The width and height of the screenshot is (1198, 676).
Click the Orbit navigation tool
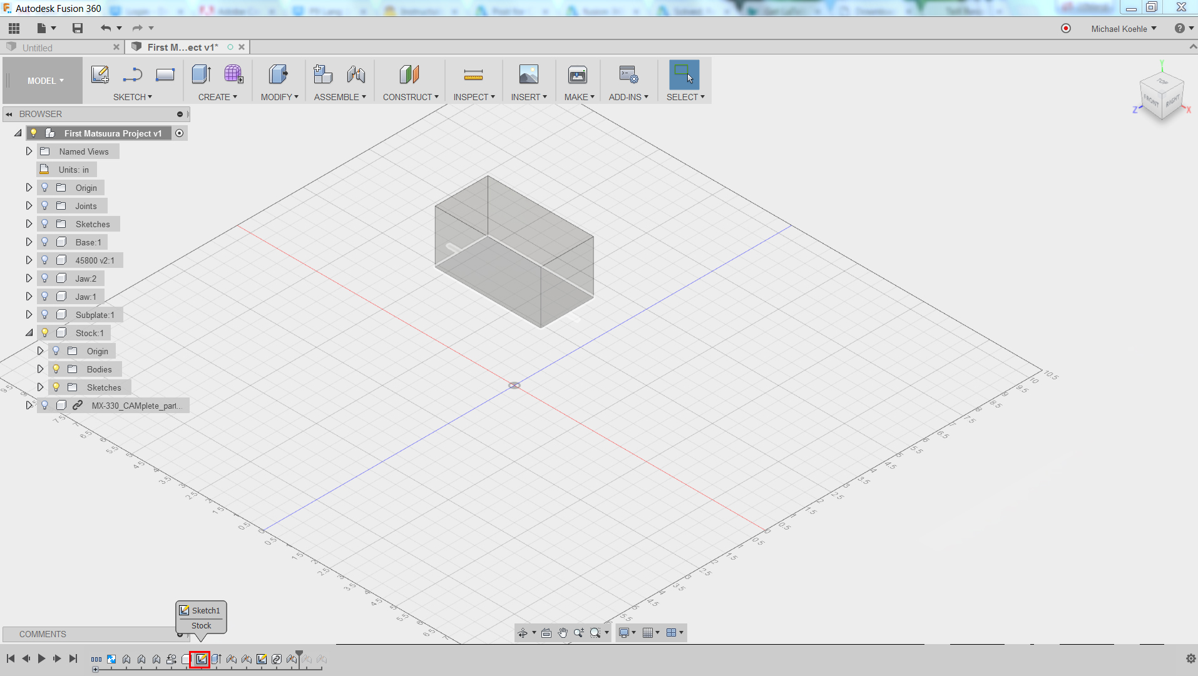click(523, 633)
